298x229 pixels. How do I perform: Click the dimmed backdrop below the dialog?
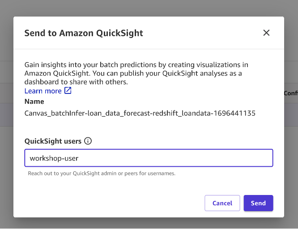pos(149,224)
